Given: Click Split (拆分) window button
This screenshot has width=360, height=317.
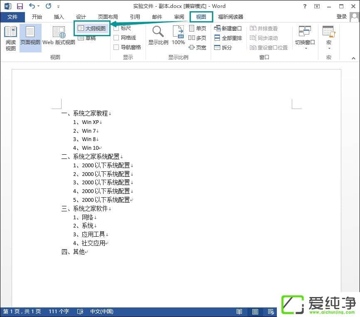Looking at the screenshot, I should click(x=223, y=47).
